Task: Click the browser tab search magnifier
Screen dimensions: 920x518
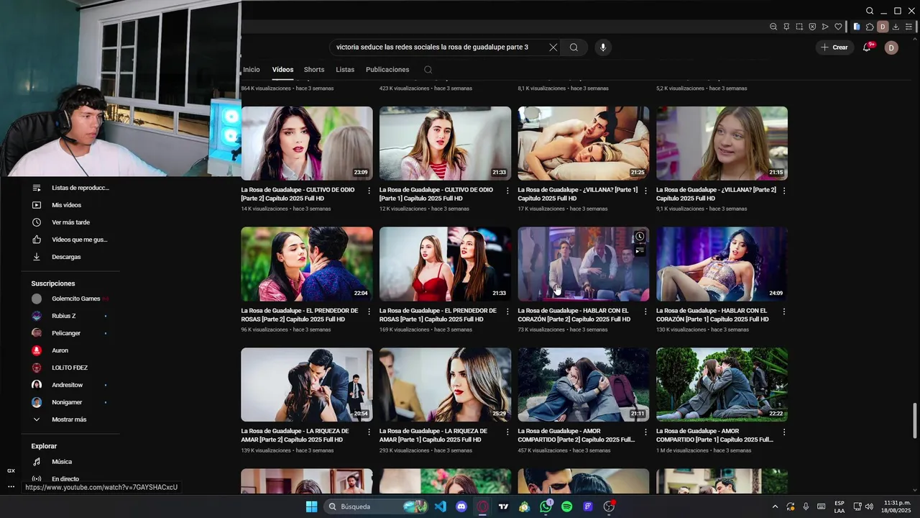Action: (870, 11)
